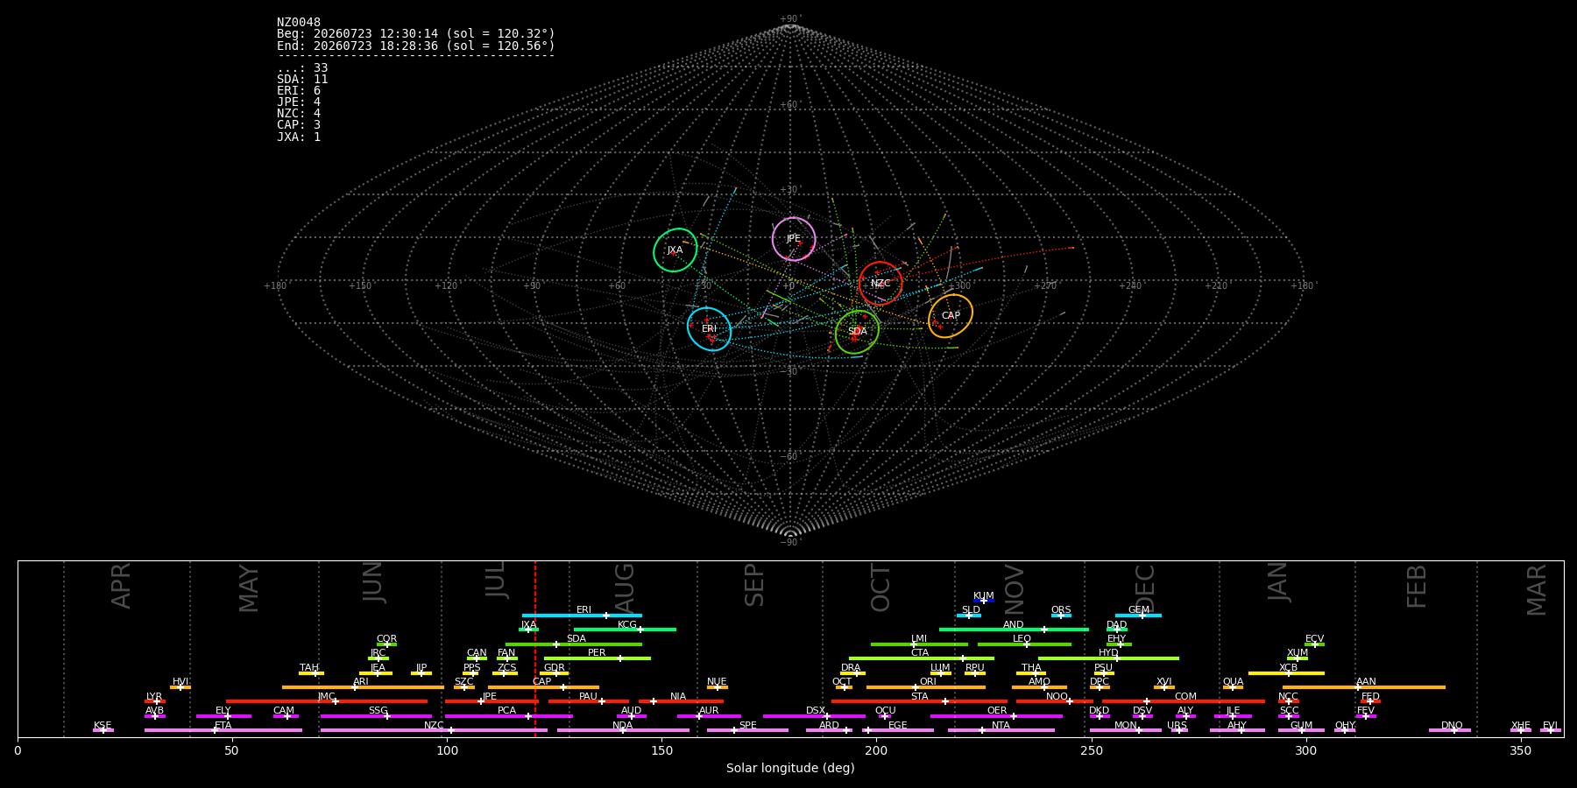Screen dimensions: 1577x788
Task: Click the AND shower activity bar
Action: point(1014,630)
